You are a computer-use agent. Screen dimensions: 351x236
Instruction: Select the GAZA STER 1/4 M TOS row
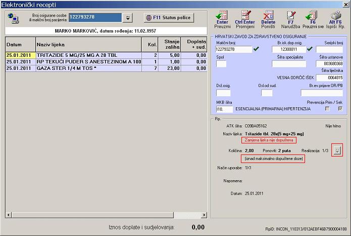click(107, 68)
